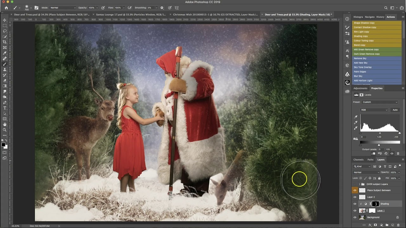Open the Navigator panel tab

[x=370, y=17]
